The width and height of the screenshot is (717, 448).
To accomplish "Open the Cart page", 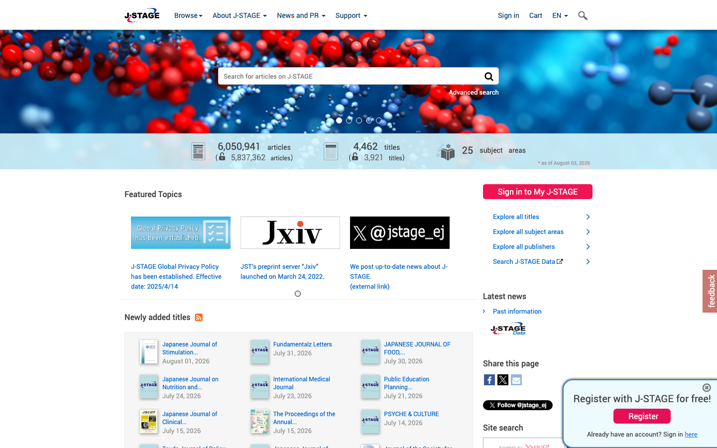I will pyautogui.click(x=536, y=15).
